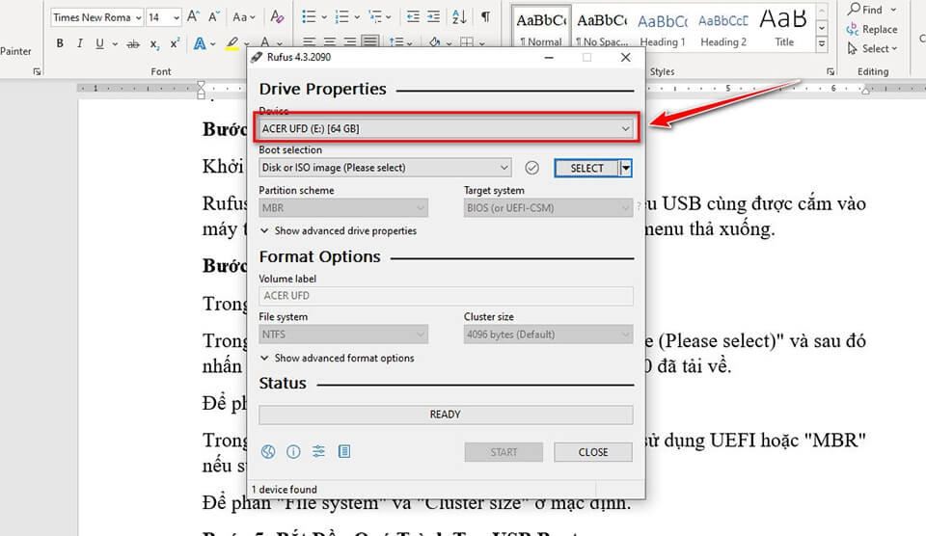Open the Boot selection dropdown
Screen dimensions: 926x536
384,168
